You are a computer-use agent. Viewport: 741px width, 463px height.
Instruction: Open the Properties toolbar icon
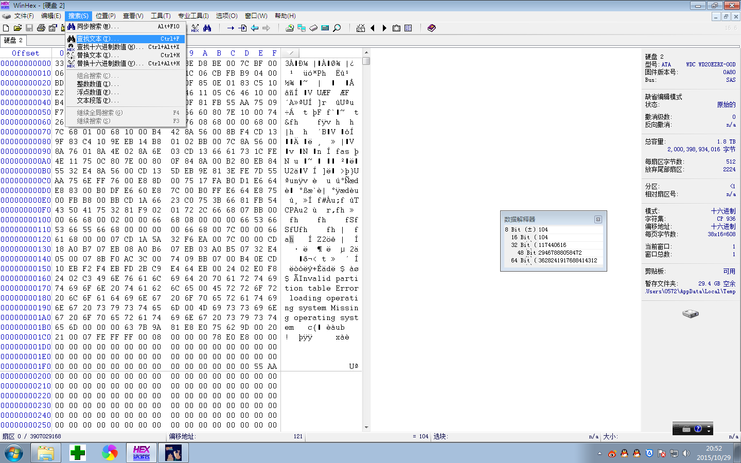tap(52, 28)
